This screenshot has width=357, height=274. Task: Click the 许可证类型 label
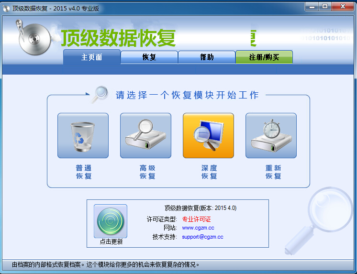tap(162, 219)
